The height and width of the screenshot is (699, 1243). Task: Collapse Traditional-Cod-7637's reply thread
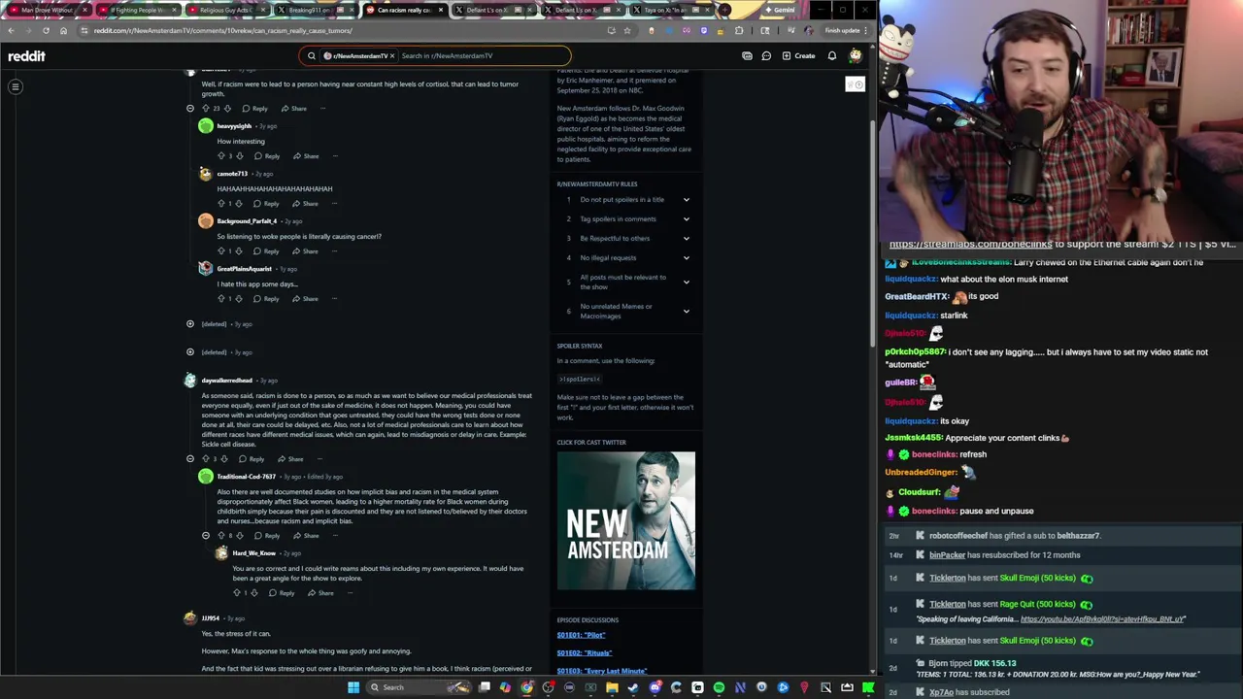pyautogui.click(x=206, y=536)
